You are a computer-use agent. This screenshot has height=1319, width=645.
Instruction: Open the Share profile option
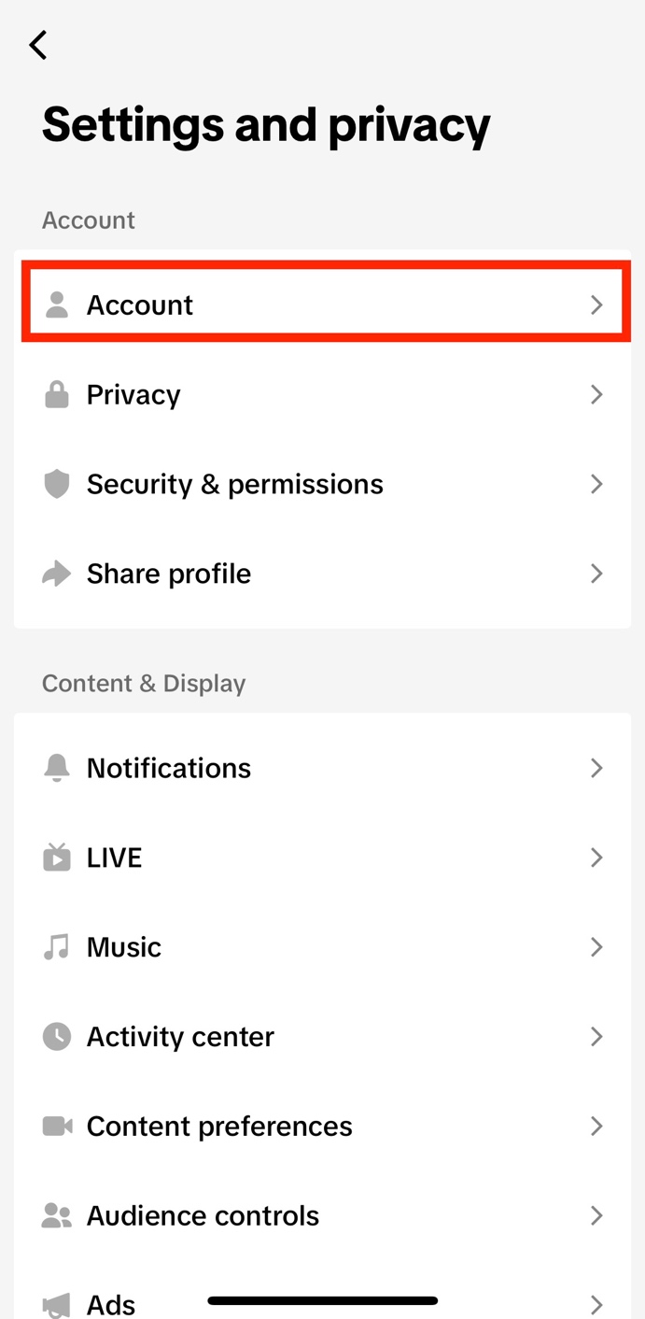point(169,574)
